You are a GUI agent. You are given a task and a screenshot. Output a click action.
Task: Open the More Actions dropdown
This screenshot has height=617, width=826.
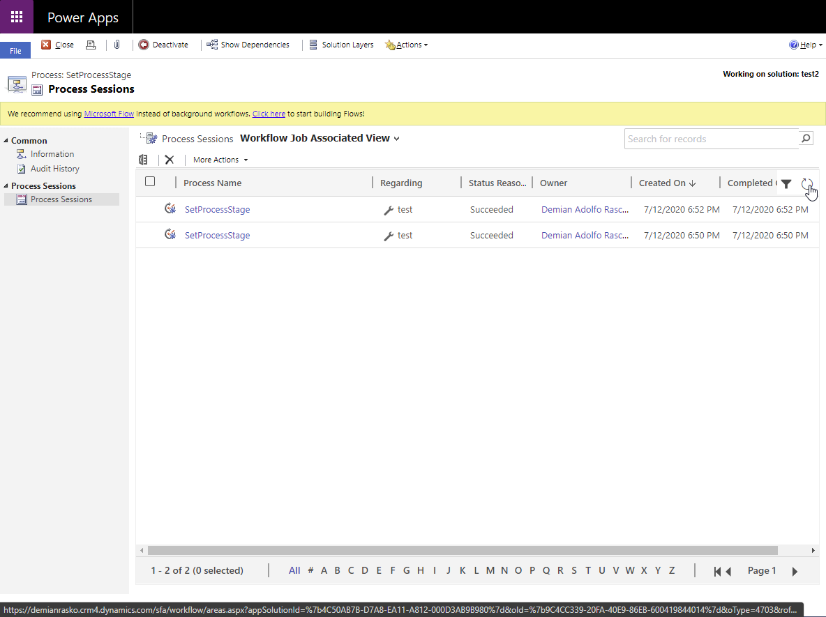220,160
